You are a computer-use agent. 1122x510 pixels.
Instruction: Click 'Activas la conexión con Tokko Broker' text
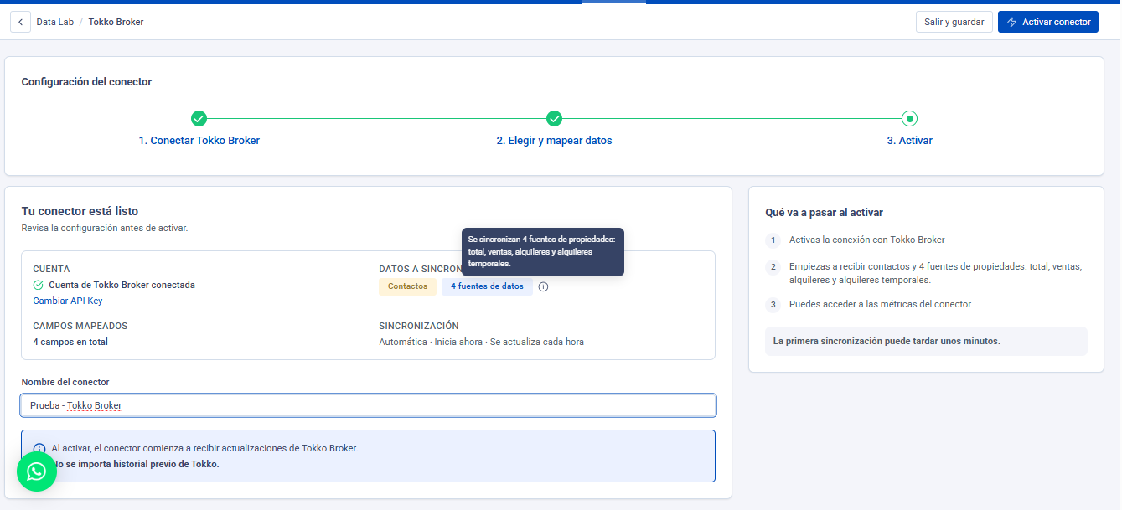867,240
